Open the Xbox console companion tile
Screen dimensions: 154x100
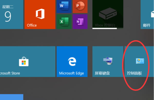[x=108, y=15]
